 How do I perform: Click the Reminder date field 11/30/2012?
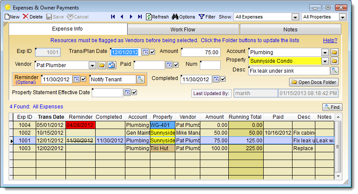[x=56, y=79]
